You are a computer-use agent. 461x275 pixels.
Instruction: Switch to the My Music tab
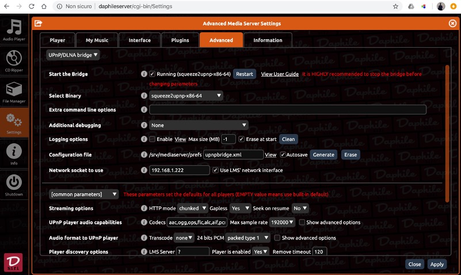coord(97,40)
